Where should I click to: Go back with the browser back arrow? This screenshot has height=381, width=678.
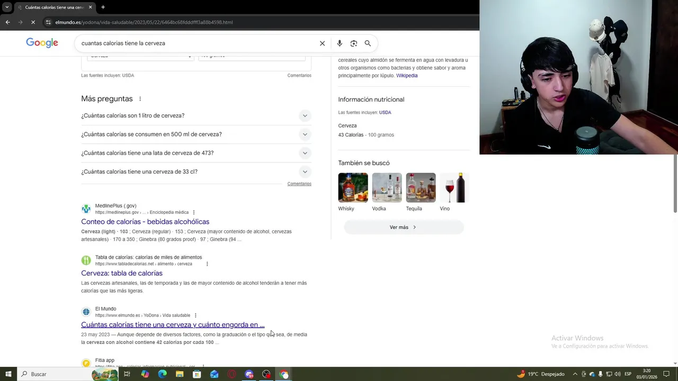coord(7,22)
